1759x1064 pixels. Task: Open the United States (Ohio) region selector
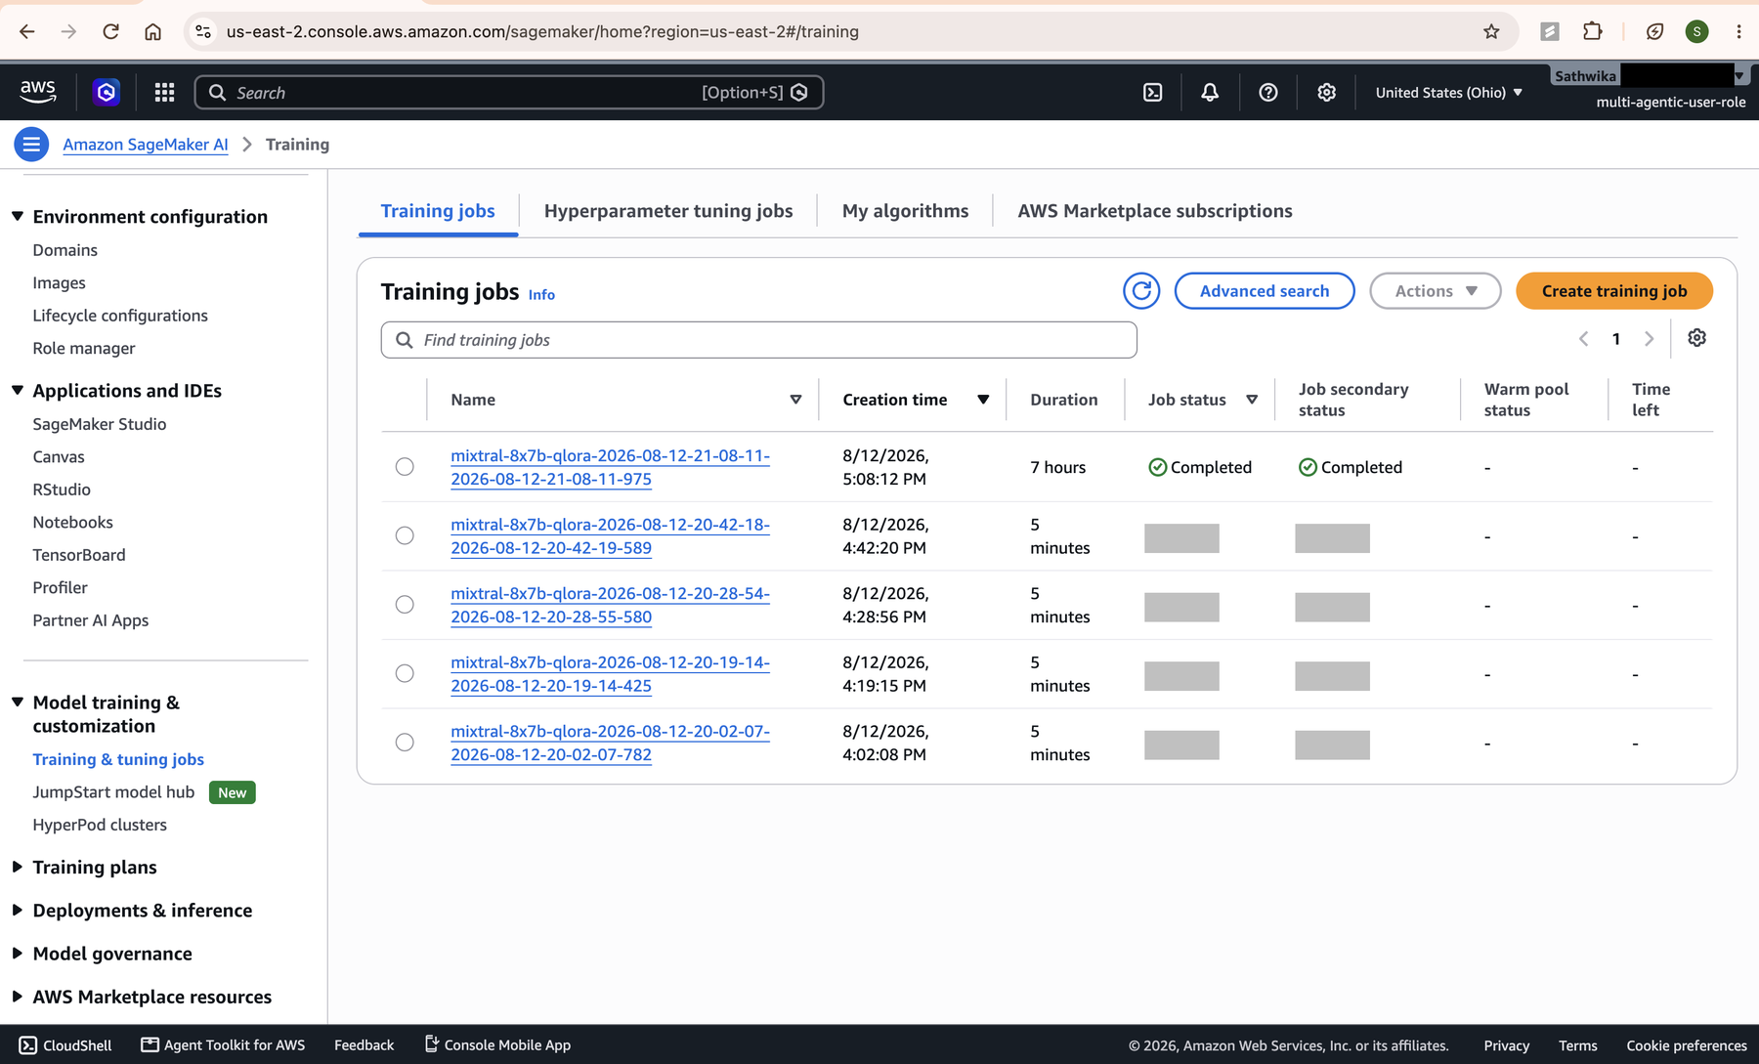[x=1449, y=92]
